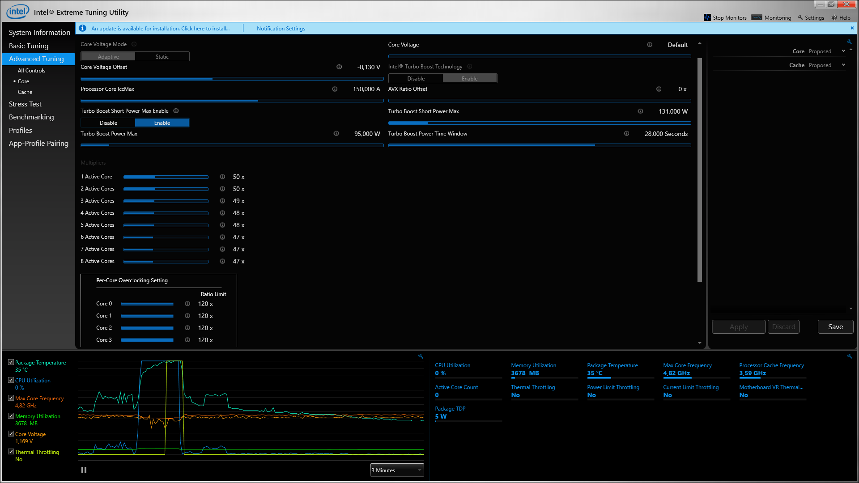Show info for Core 2 ratio limit
This screenshot has width=859, height=483.
(187, 328)
